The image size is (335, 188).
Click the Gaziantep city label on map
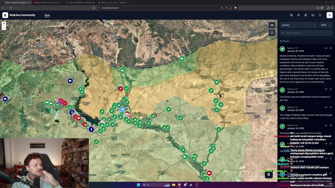[x=41, y=44]
